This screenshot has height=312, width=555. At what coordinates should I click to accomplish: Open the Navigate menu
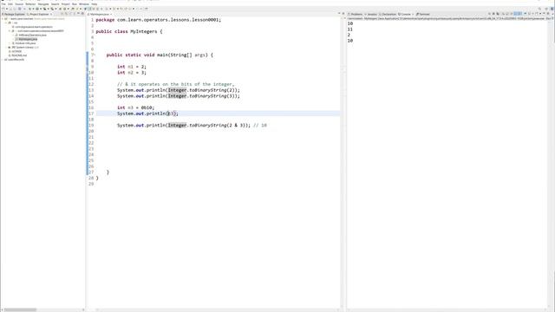coord(43,4)
